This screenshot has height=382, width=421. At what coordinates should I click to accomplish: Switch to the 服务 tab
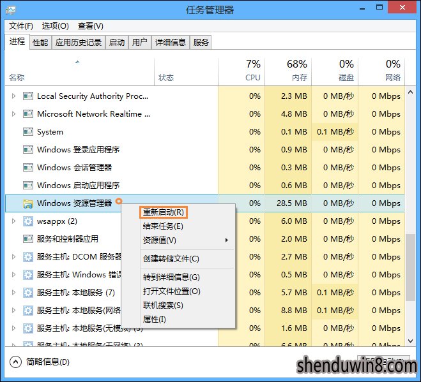point(201,42)
